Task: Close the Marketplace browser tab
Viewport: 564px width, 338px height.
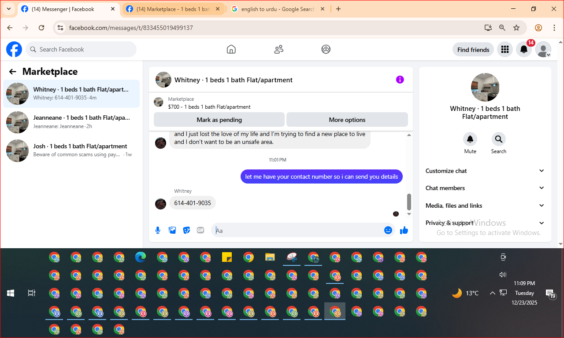Action: pyautogui.click(x=218, y=9)
